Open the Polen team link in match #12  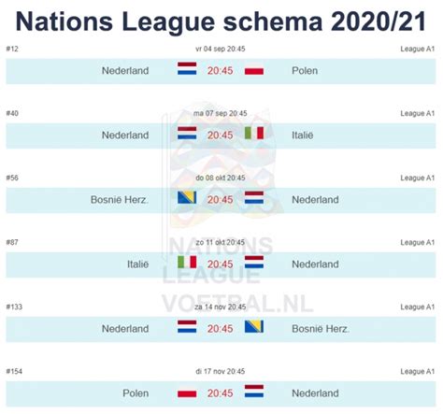(305, 71)
